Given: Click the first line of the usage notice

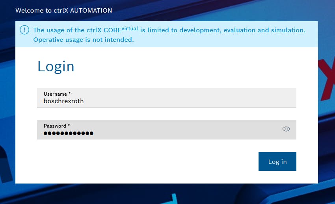Looking at the screenshot, I should (169, 30).
